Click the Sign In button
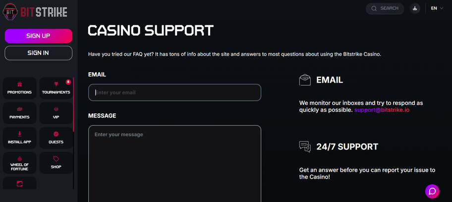This screenshot has height=202, width=452. pos(39,53)
